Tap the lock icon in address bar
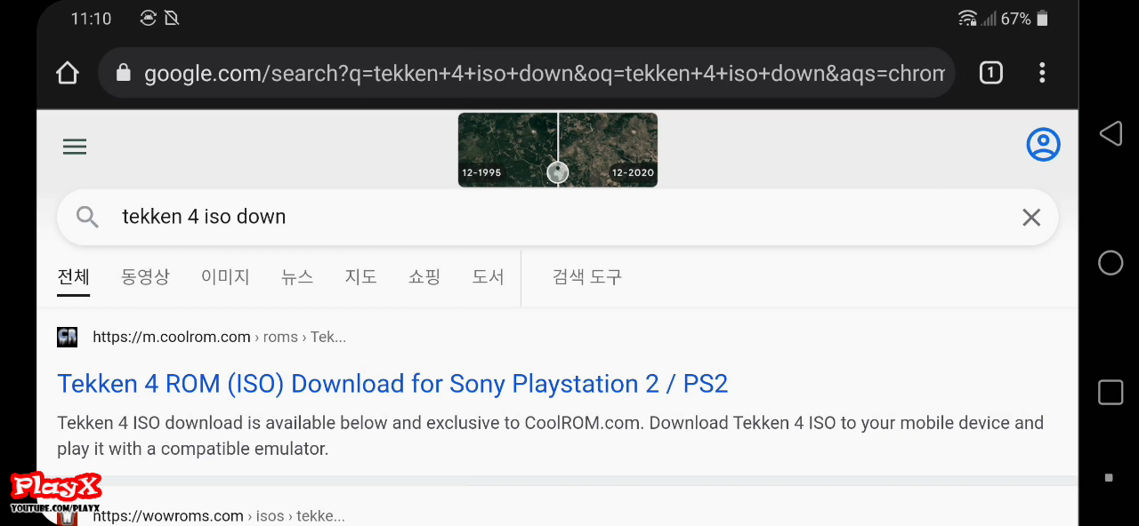The image size is (1139, 526). [x=124, y=73]
